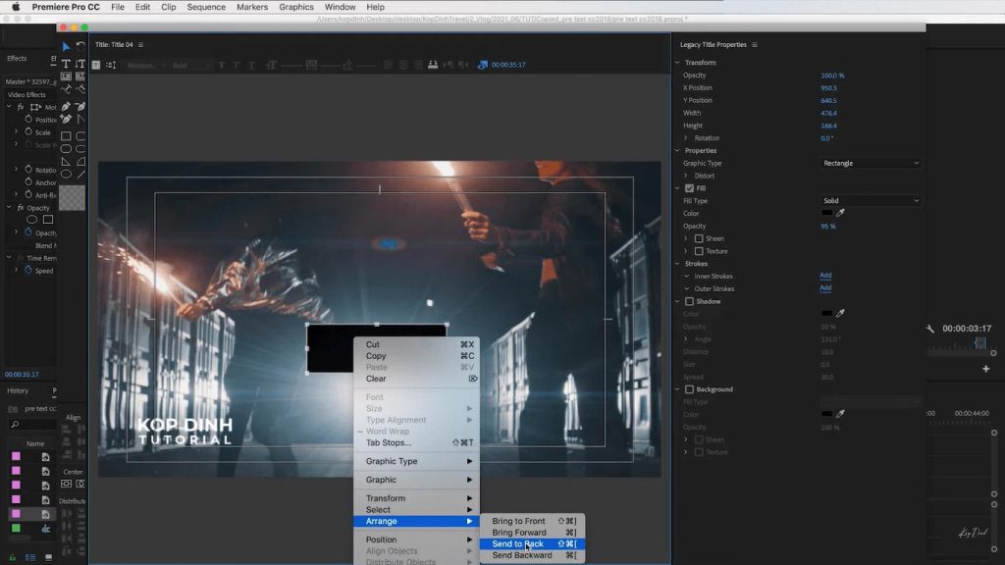The image size is (1005, 565).
Task: Select the horizontal Type tool
Action: pyautogui.click(x=66, y=64)
